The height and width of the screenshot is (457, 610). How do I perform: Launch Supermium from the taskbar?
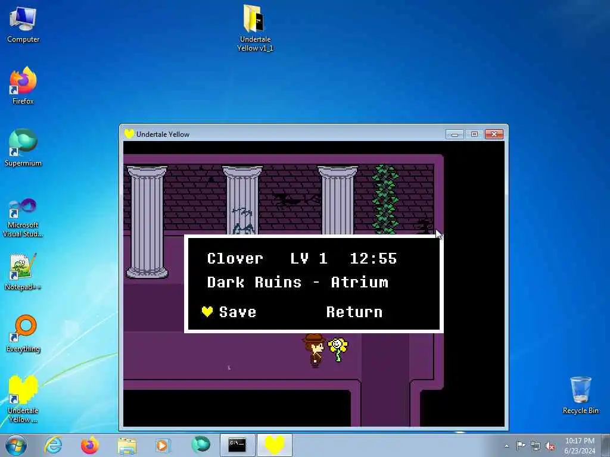pyautogui.click(x=200, y=445)
